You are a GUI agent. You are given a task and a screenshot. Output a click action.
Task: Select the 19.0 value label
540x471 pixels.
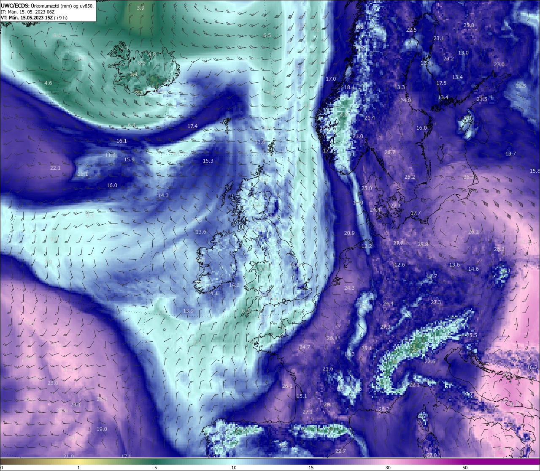[x=102, y=429]
